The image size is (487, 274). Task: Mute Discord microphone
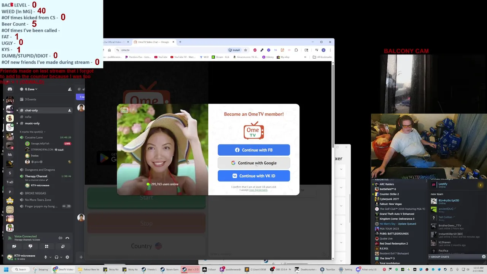(46, 257)
